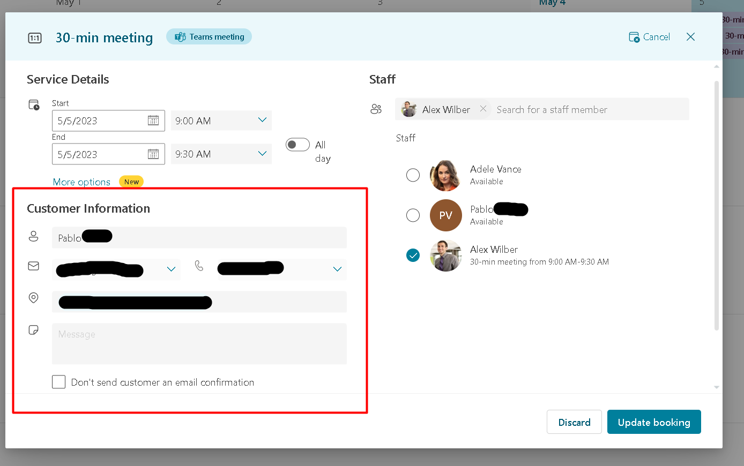Open the 9:30 AM end time dropdown

click(x=262, y=154)
